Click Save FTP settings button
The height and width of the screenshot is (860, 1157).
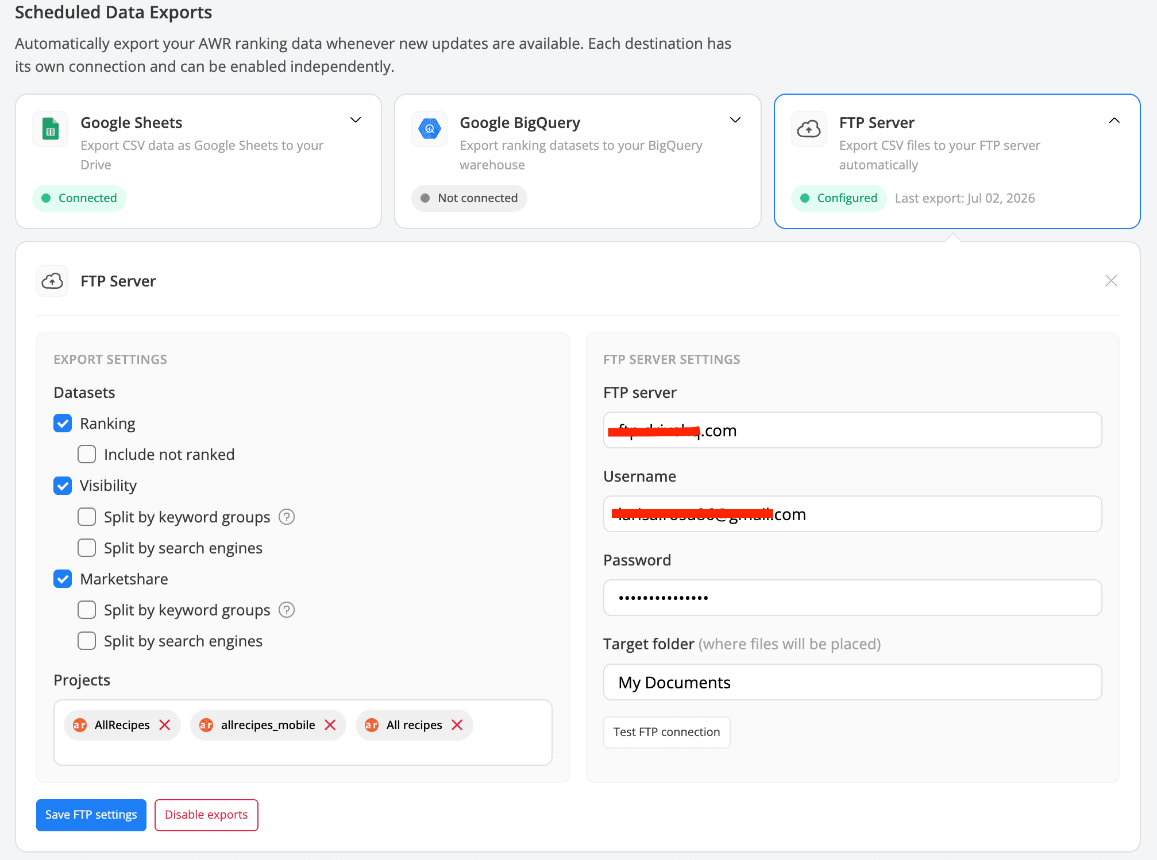pyautogui.click(x=91, y=815)
